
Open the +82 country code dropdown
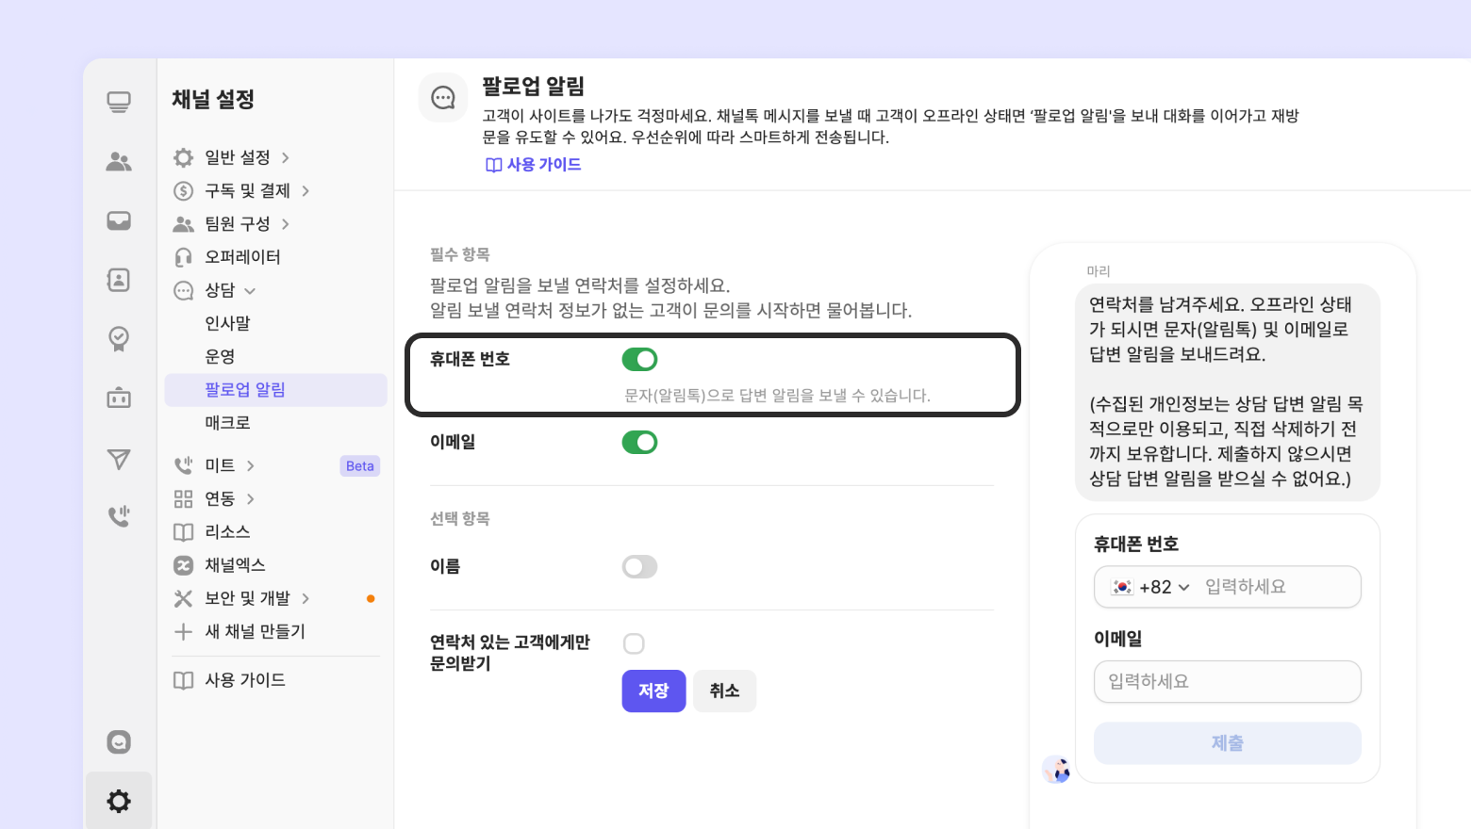tap(1152, 587)
